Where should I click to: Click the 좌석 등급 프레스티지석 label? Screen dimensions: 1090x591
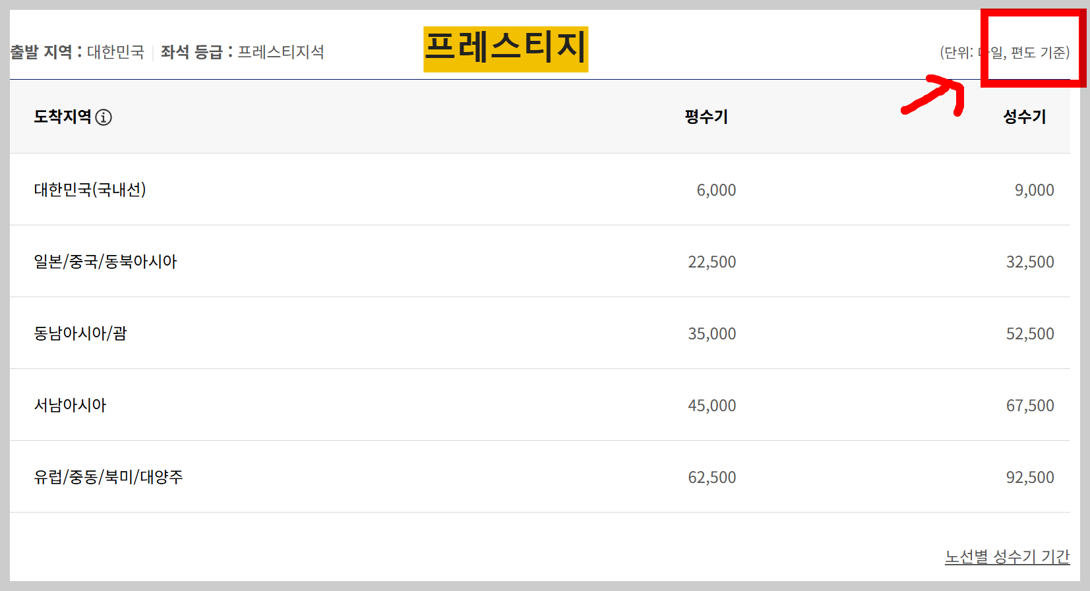[243, 52]
